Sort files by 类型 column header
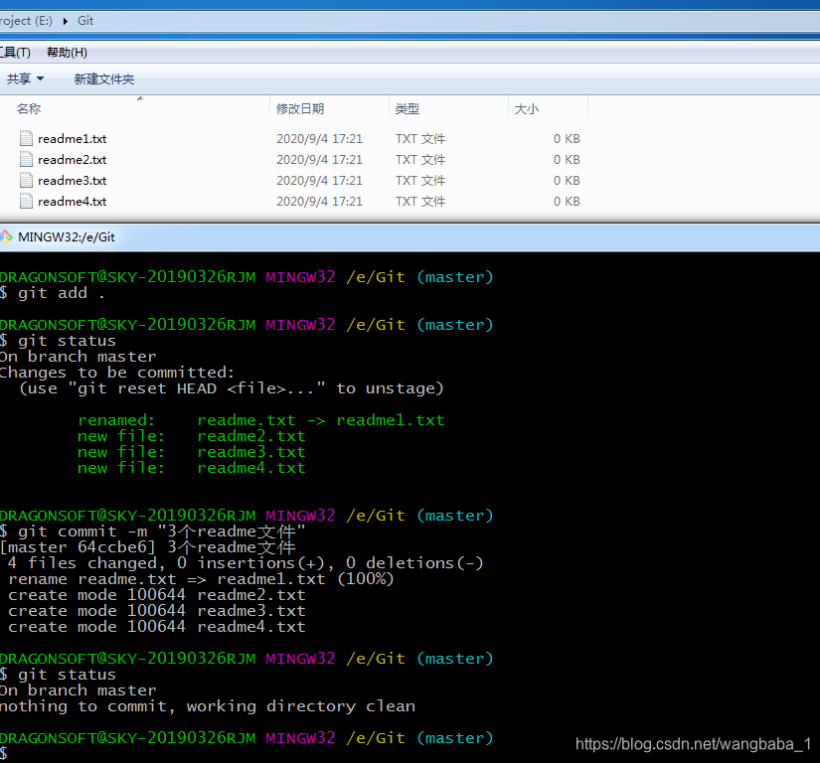 coord(448,108)
